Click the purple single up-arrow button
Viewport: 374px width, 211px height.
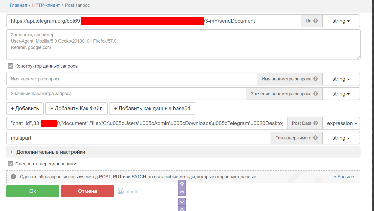click(x=182, y=192)
